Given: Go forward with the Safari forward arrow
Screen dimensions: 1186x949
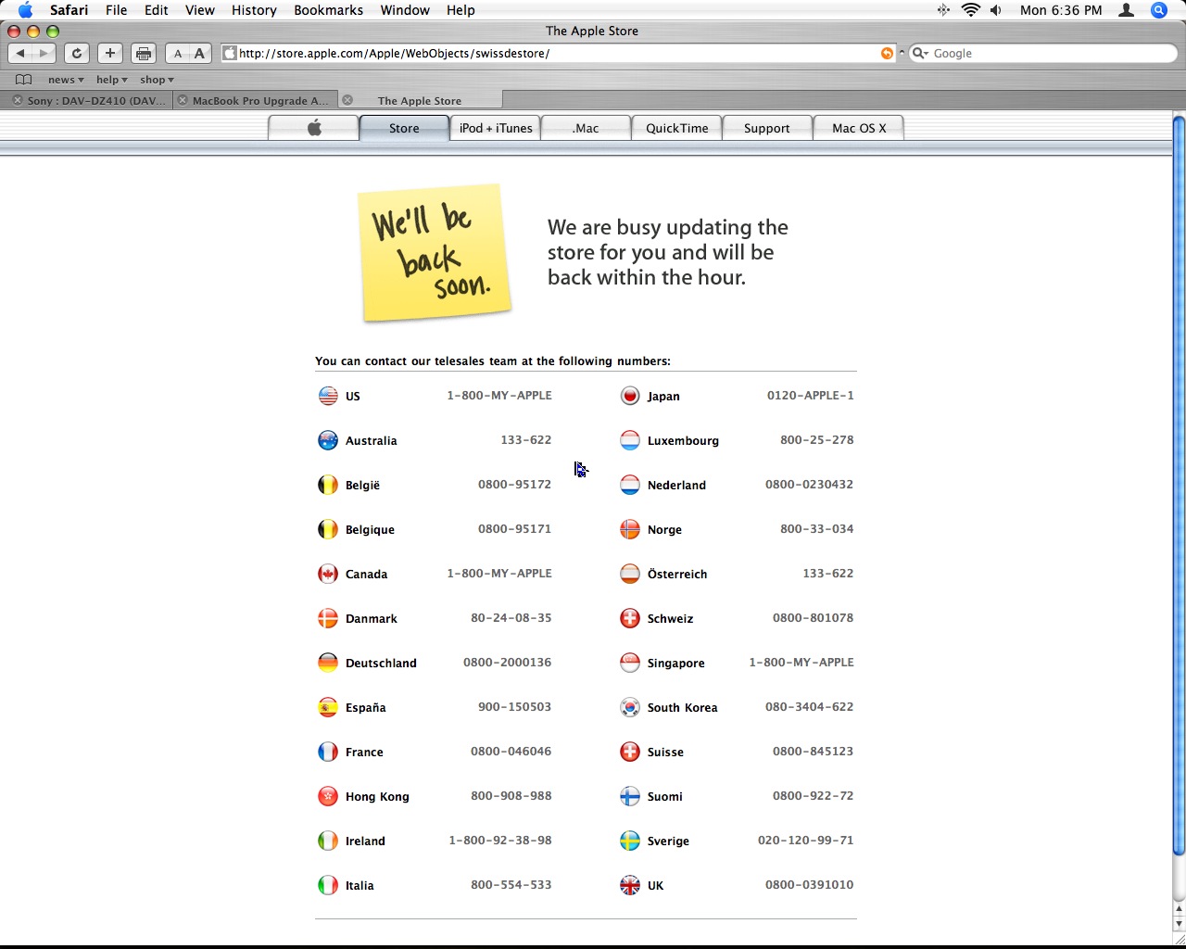Looking at the screenshot, I should [44, 53].
